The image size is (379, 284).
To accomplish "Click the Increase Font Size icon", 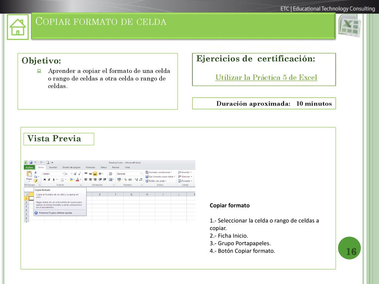I will click(75, 174).
